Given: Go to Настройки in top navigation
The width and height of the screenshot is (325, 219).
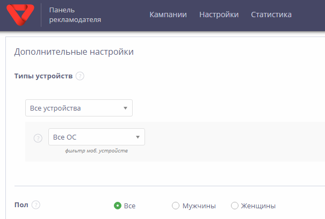Looking at the screenshot, I should click(219, 14).
